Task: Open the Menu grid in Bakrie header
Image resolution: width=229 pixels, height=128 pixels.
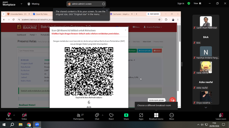Action: tap(136, 27)
